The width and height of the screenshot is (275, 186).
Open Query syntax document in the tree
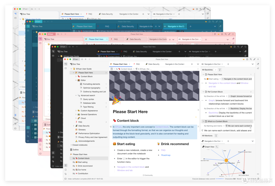click(x=88, y=99)
